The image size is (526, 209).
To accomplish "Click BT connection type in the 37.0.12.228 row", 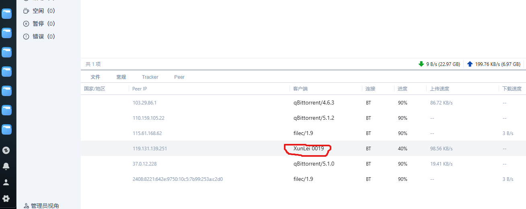I will pyautogui.click(x=368, y=164).
